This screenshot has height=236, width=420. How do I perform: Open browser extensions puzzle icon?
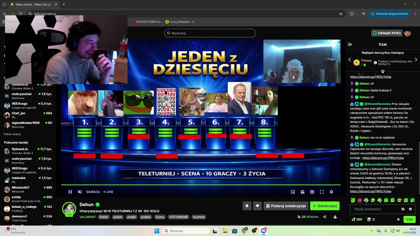352,14
